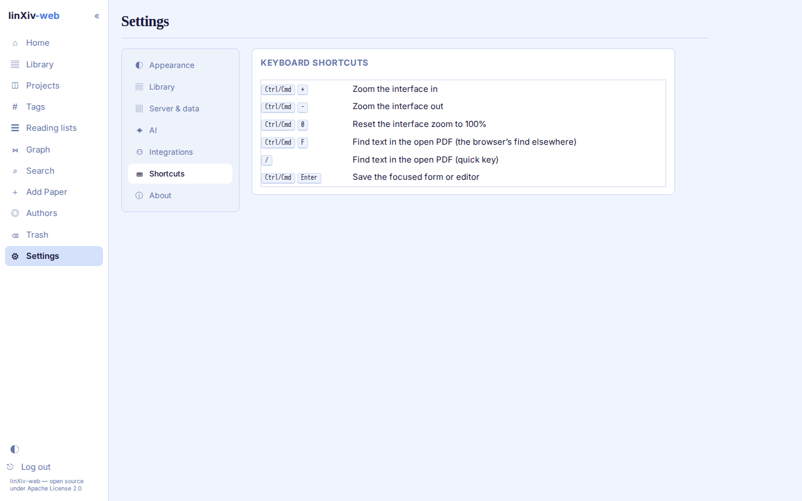Click the Settings gear icon
The height and width of the screenshot is (501, 802).
point(15,256)
